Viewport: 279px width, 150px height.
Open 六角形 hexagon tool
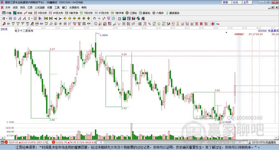point(158,13)
